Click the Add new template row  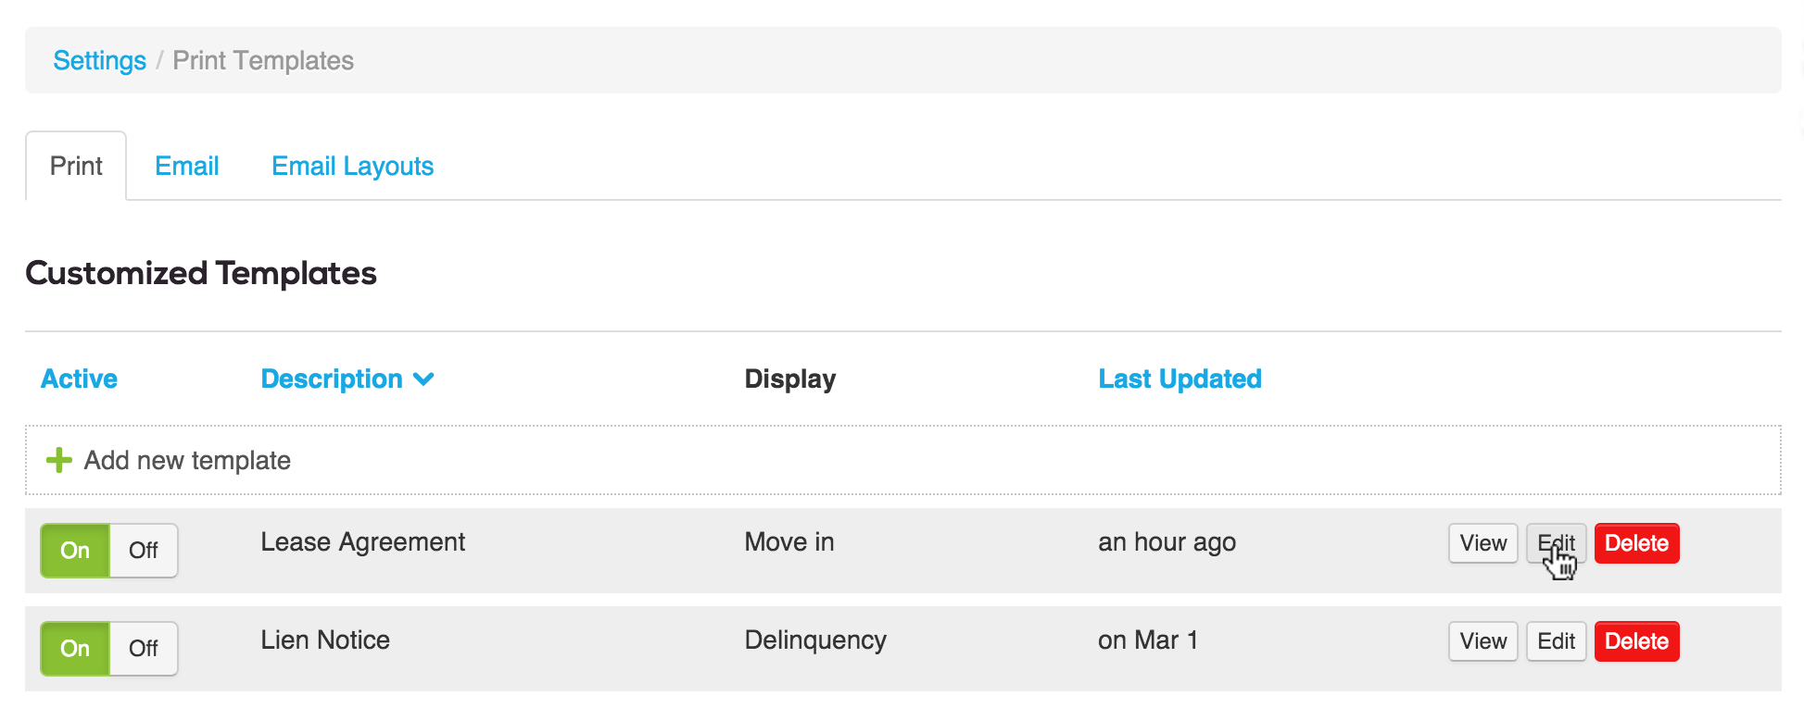pos(187,461)
